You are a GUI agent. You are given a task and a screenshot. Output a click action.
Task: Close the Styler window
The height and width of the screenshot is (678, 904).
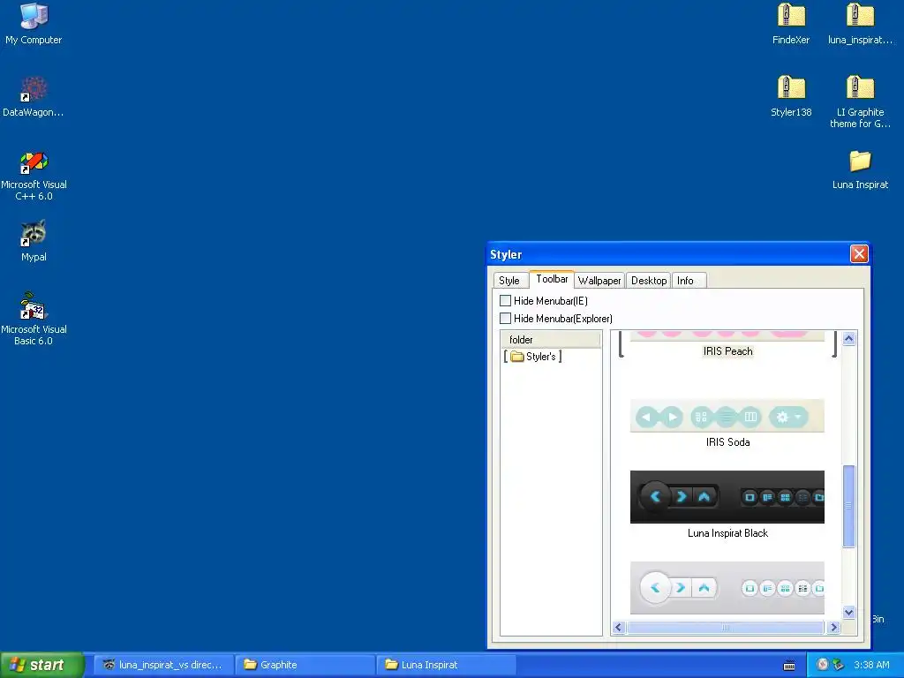859,253
